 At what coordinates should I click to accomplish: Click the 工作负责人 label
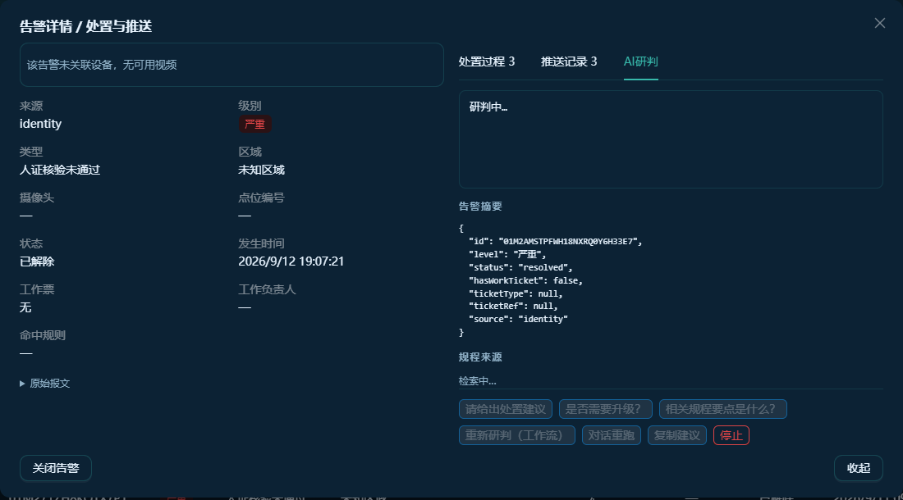(x=268, y=289)
